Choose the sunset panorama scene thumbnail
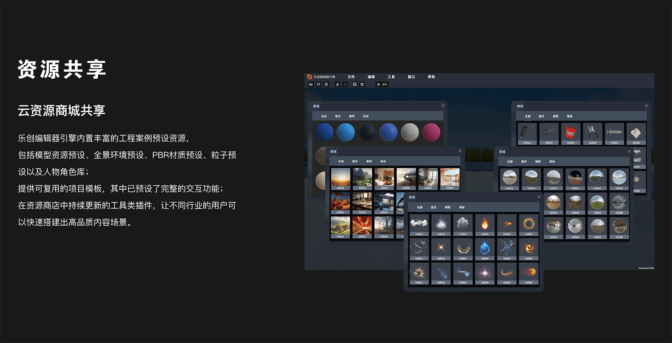 click(x=341, y=177)
